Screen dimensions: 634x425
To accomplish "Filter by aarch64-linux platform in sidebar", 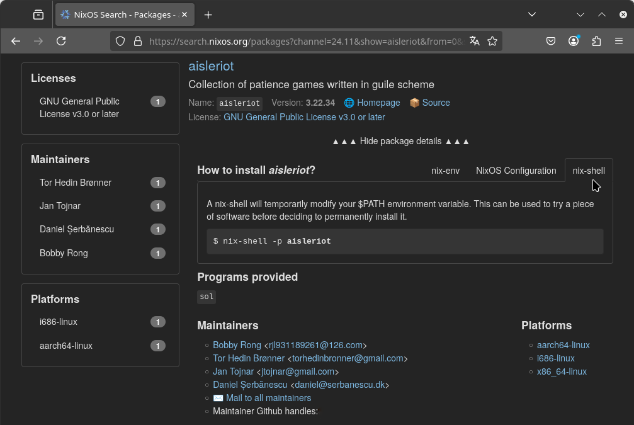I will coord(66,346).
